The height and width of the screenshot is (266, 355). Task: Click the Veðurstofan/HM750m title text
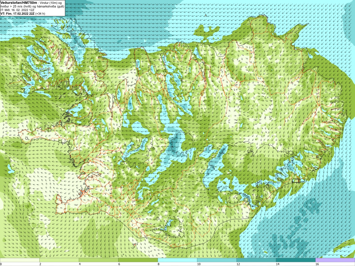click(x=19, y=2)
